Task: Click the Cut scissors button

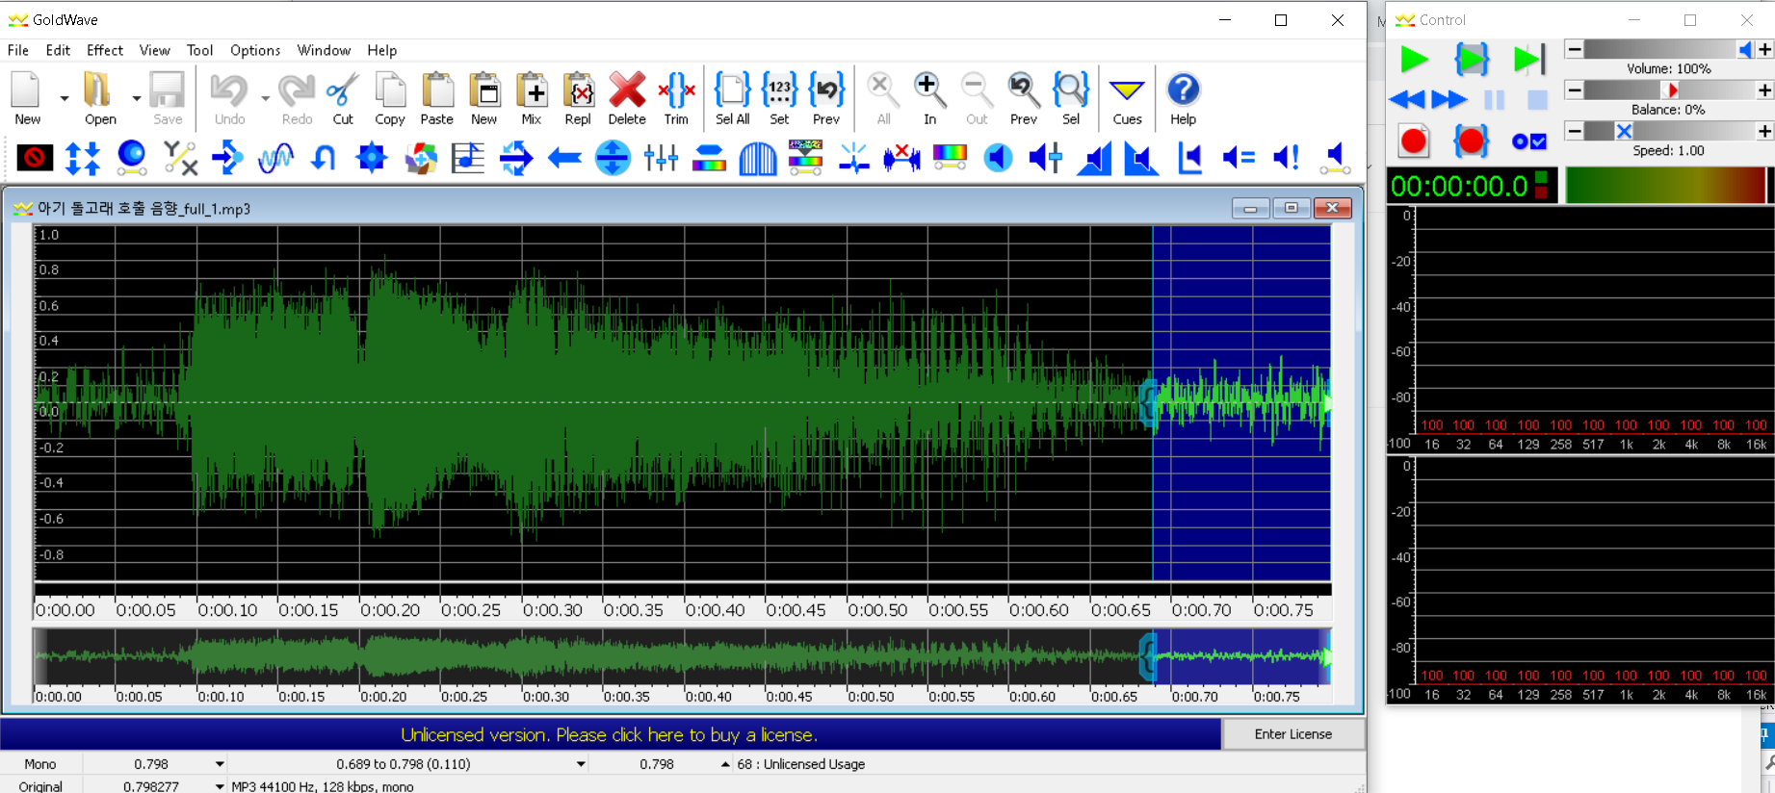Action: point(343,98)
